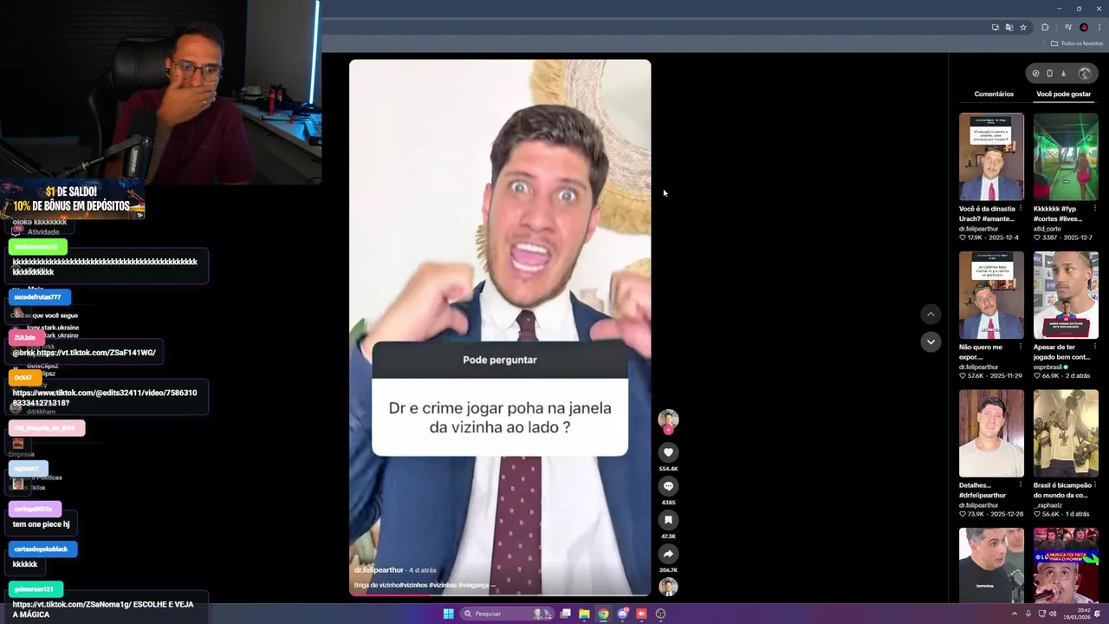1109x624 pixels.
Task: Open the more options dots on 'Kkkkkkk #fyp' video
Action: tap(1095, 209)
